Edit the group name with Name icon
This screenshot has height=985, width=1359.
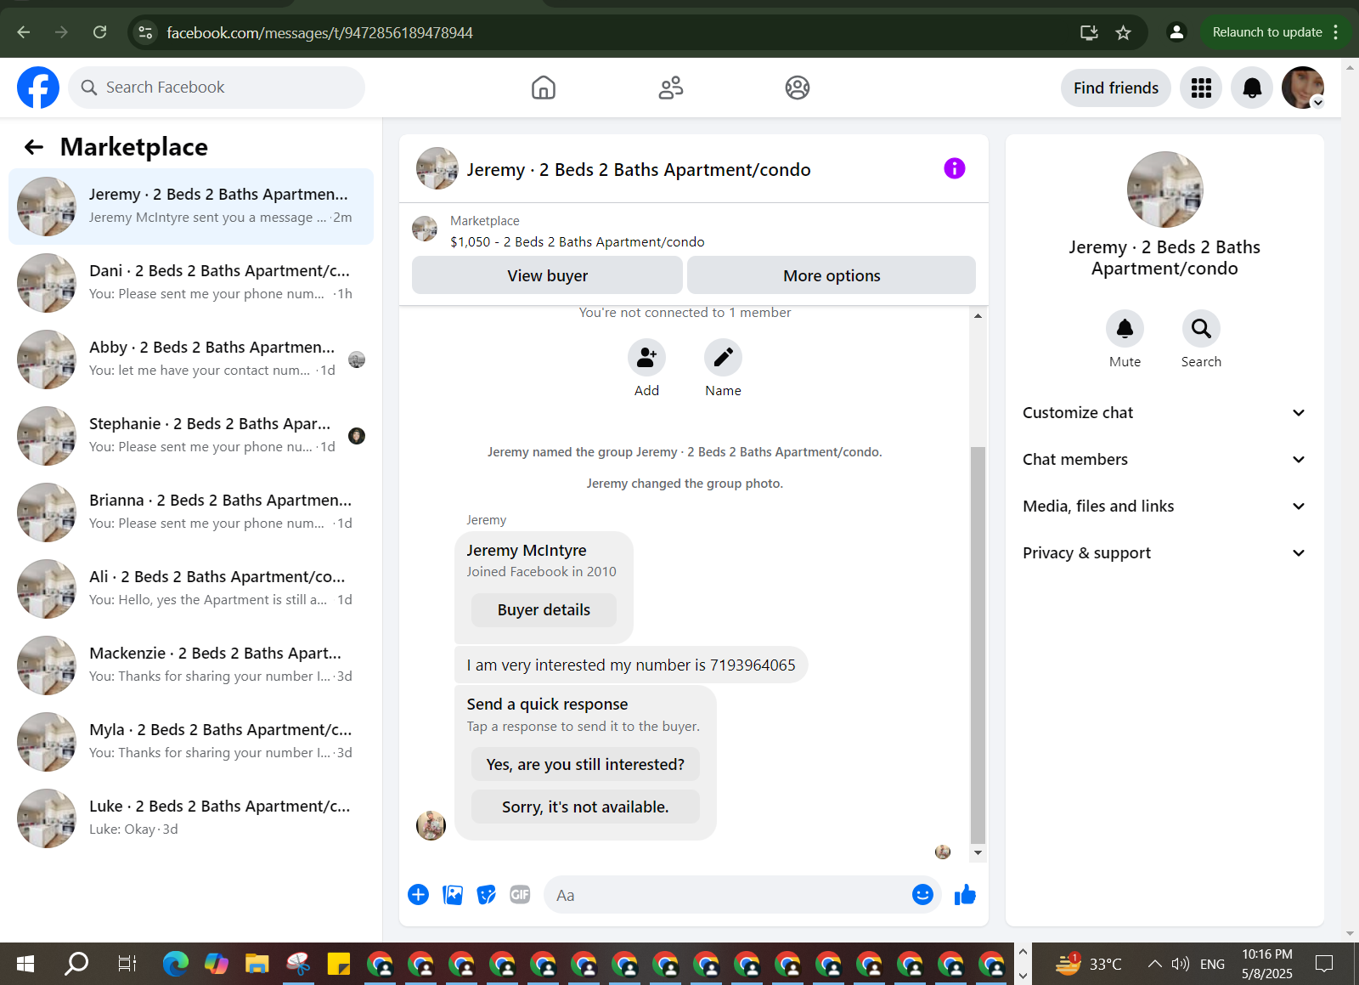pyautogui.click(x=723, y=358)
